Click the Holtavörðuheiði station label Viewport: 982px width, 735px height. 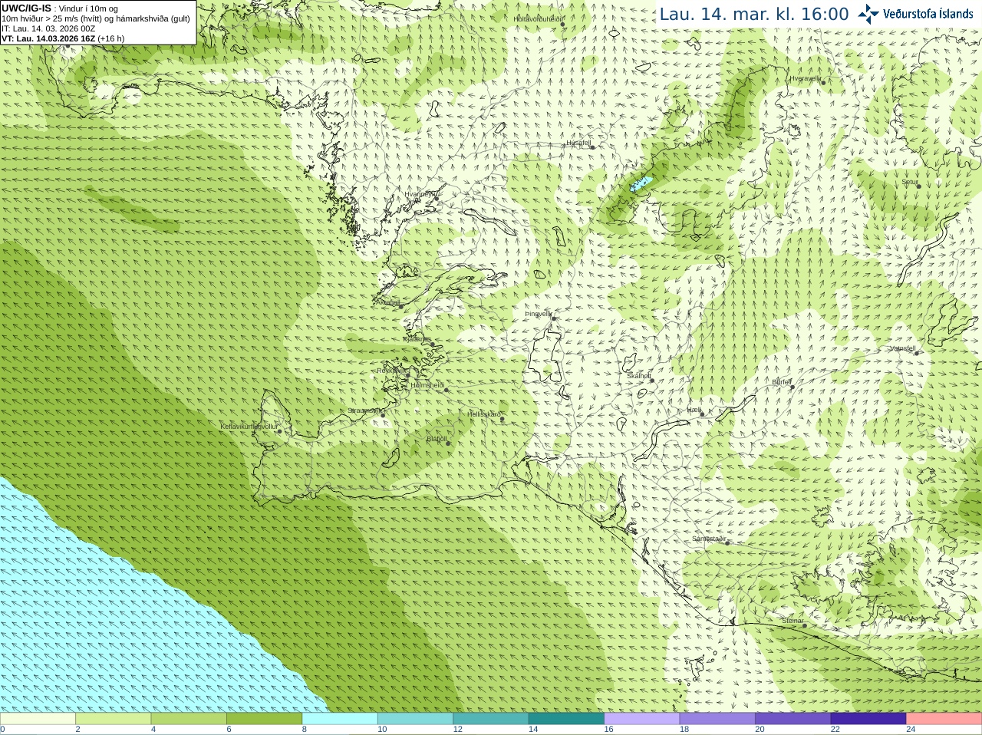pyautogui.click(x=538, y=18)
